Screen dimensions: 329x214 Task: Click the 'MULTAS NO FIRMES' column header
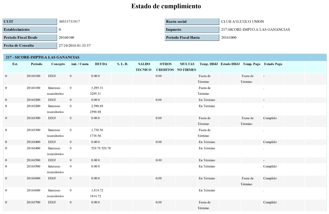click(187, 67)
